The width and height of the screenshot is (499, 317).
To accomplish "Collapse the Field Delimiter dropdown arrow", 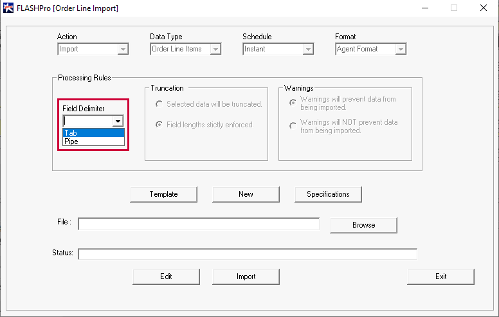I will 118,122.
